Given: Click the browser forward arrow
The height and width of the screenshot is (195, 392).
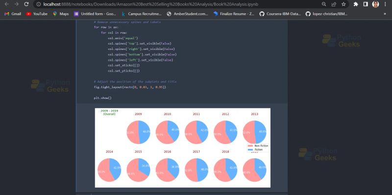Looking at the screenshot, I should tap(17, 4).
